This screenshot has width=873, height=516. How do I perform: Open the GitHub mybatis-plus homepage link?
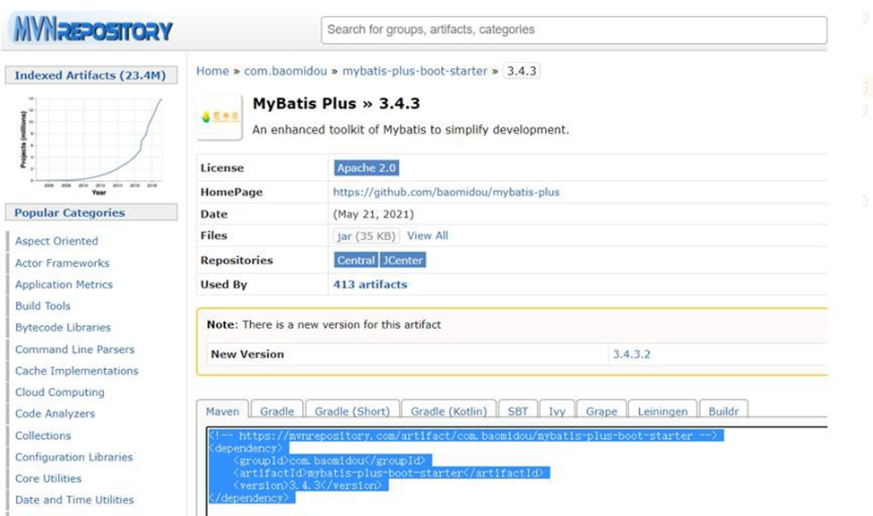tap(446, 192)
